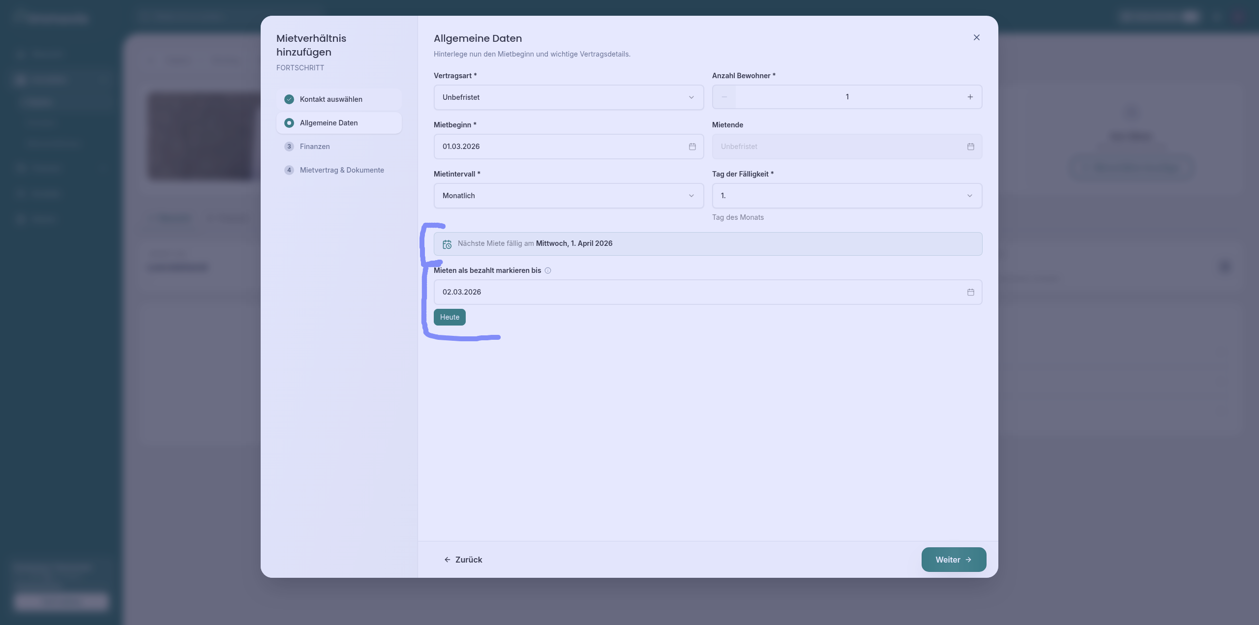Decrease Anzahl Bewohner with minus icon
The width and height of the screenshot is (1259, 625).
tap(724, 97)
